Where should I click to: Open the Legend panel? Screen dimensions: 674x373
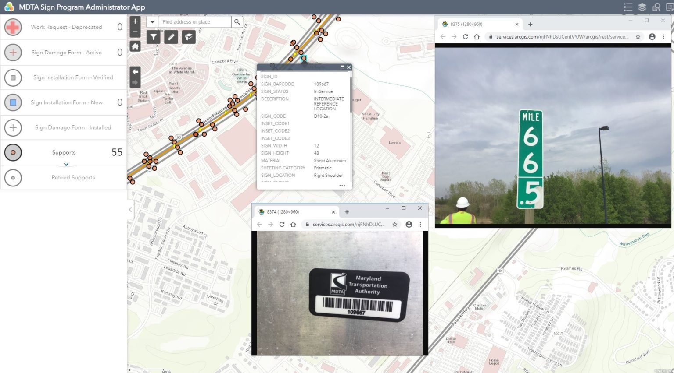(628, 7)
